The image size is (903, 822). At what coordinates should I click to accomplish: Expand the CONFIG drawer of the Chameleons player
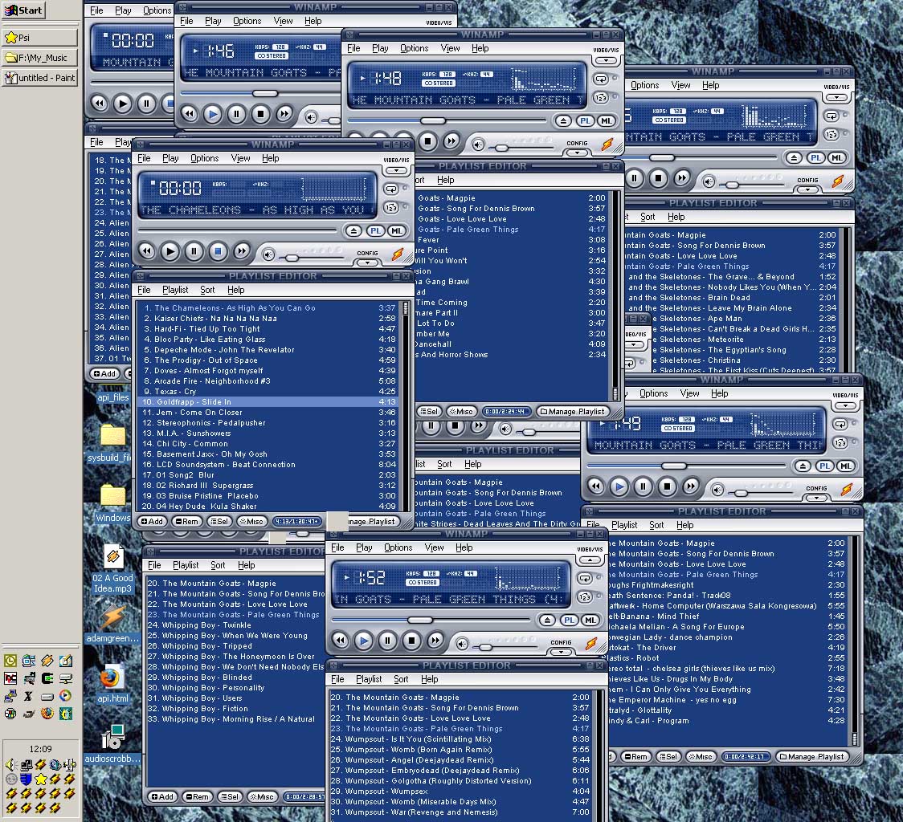tap(367, 262)
